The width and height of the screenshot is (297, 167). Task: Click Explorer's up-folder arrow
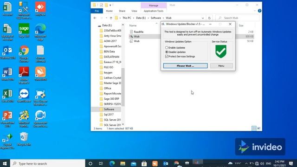111,18
